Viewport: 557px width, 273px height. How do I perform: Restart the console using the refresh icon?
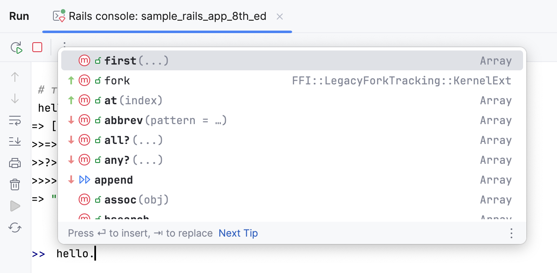(15, 227)
